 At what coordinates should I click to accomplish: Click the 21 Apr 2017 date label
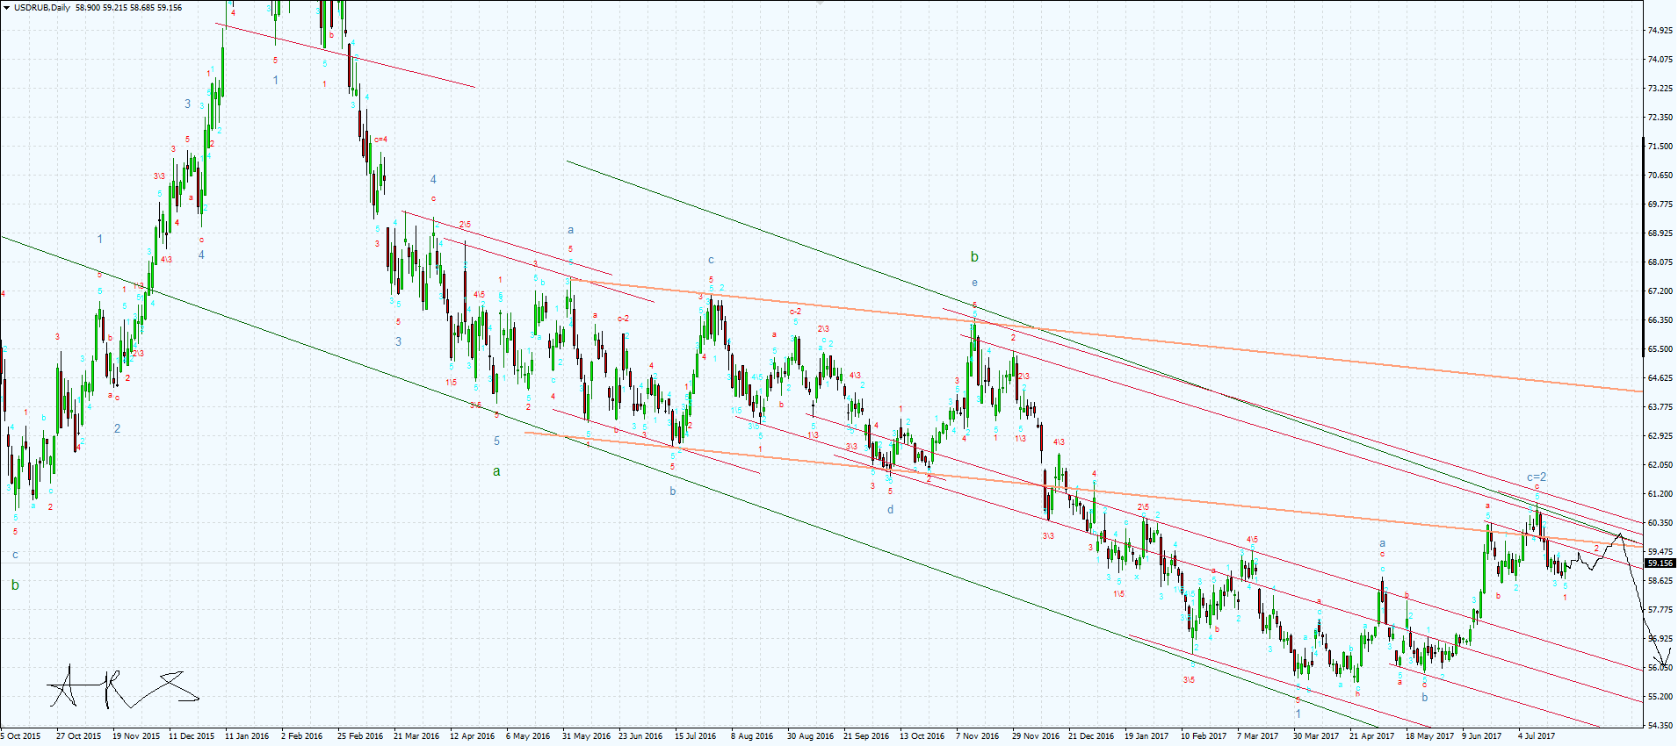click(x=1371, y=736)
